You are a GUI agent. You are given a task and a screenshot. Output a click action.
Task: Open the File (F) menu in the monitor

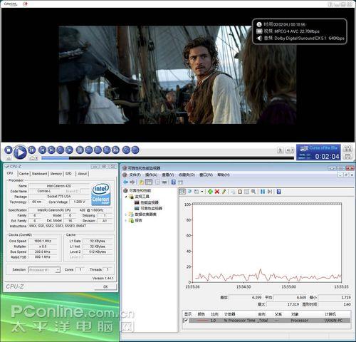(x=135, y=175)
